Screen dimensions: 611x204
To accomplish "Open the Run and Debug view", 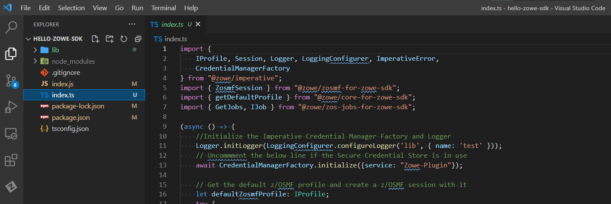I will 11,107.
